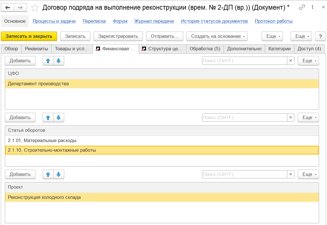The image size is (327, 225).
Task: Close the document form with X
Action: coord(323,7)
